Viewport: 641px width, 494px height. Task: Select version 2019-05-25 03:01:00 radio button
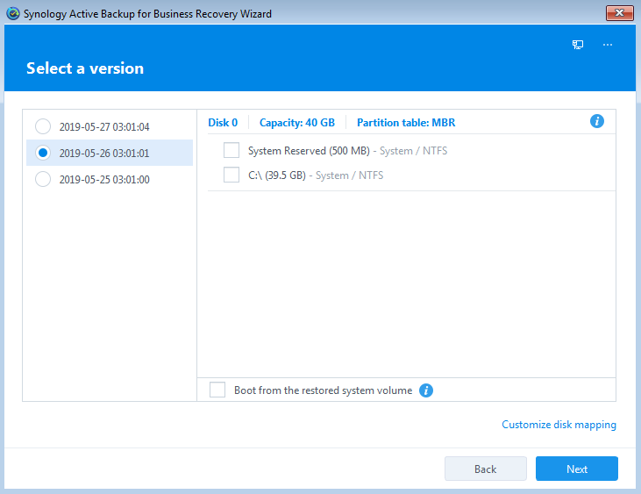pyautogui.click(x=43, y=179)
